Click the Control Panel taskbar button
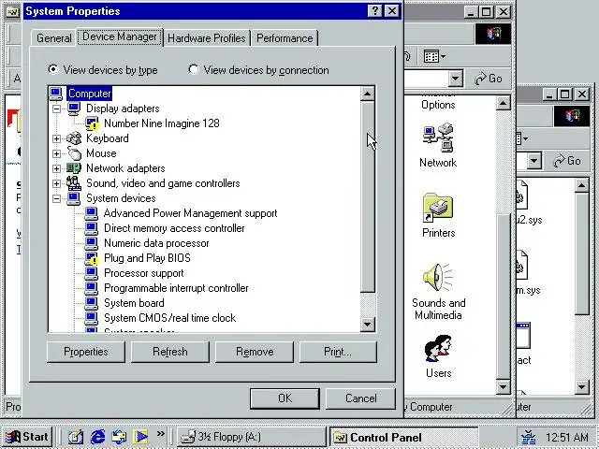The height and width of the screenshot is (449, 599). point(404,437)
